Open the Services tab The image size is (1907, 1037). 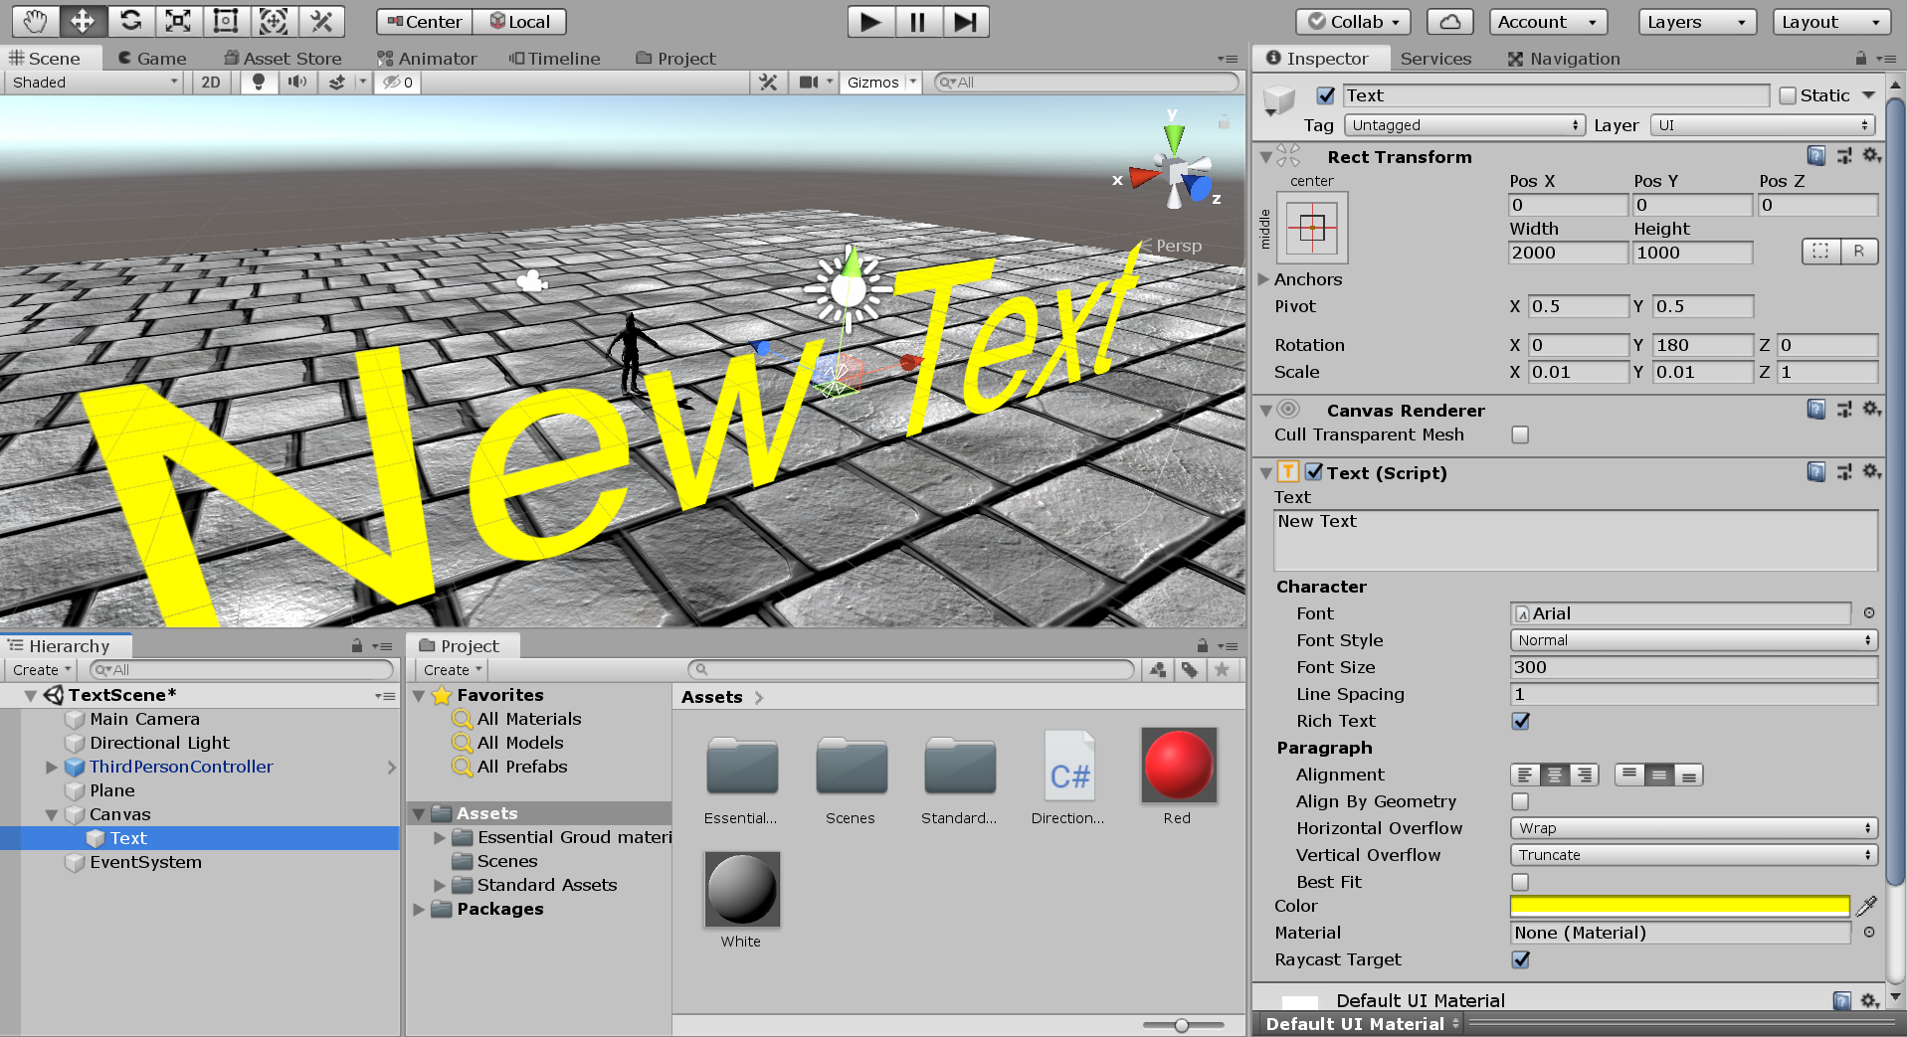[1435, 59]
